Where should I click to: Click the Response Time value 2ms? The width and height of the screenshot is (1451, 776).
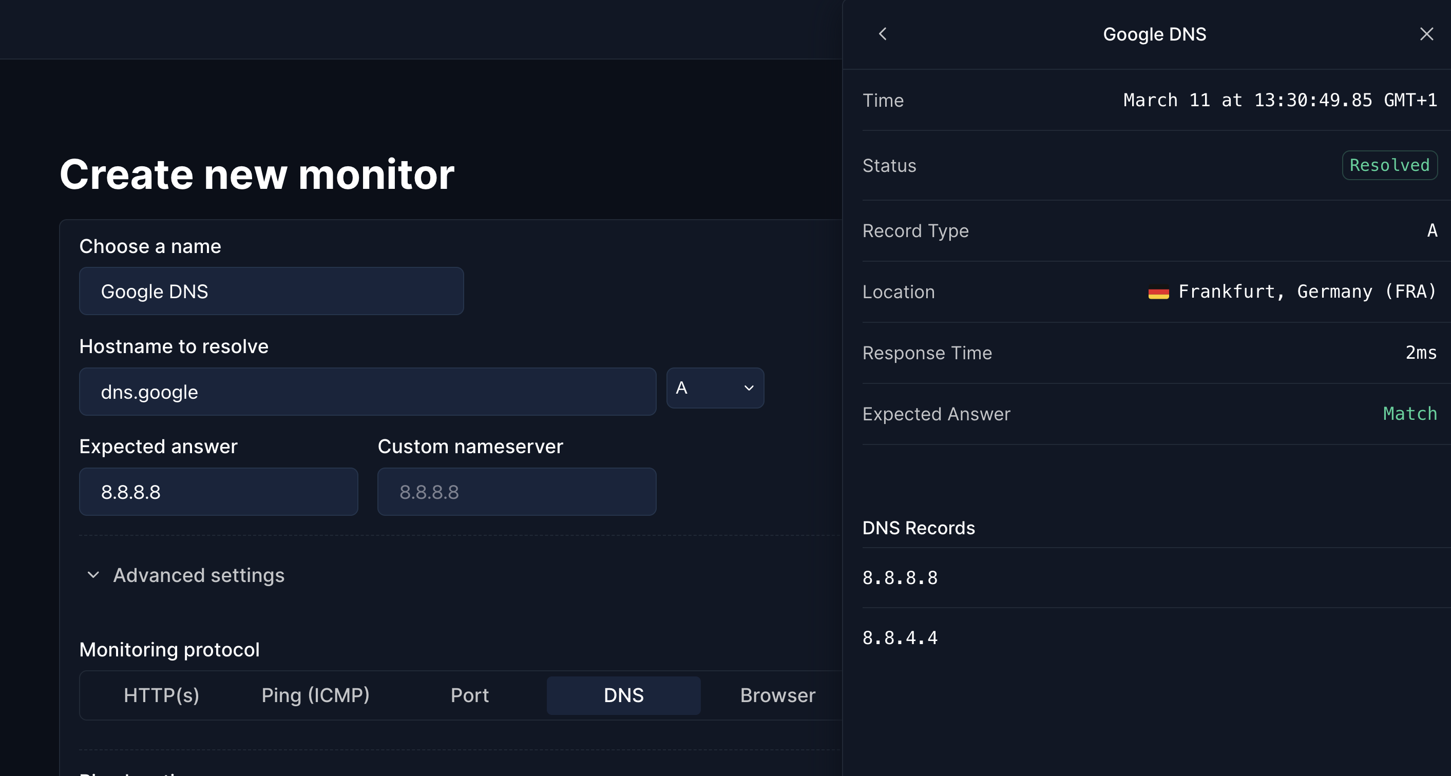1421,353
